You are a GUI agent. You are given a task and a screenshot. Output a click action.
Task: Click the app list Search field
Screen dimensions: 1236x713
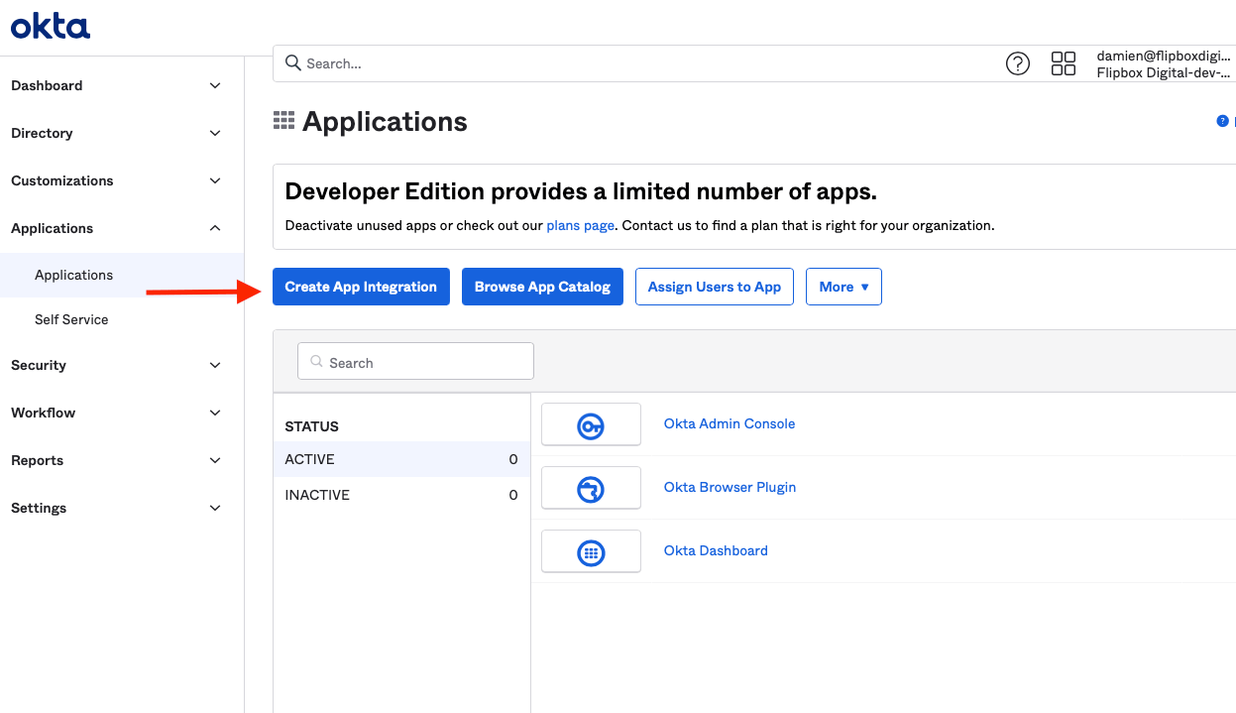414,361
